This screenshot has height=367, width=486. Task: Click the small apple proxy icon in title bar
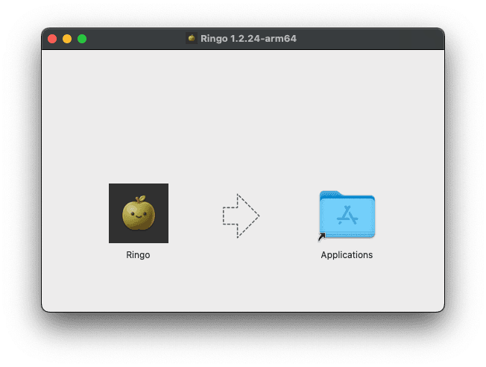point(192,39)
